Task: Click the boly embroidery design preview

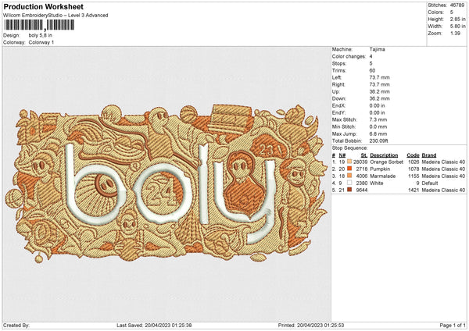Action: pyautogui.click(x=166, y=183)
